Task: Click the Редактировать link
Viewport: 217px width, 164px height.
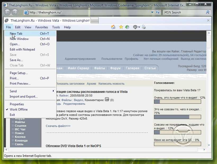Action: click(x=74, y=104)
